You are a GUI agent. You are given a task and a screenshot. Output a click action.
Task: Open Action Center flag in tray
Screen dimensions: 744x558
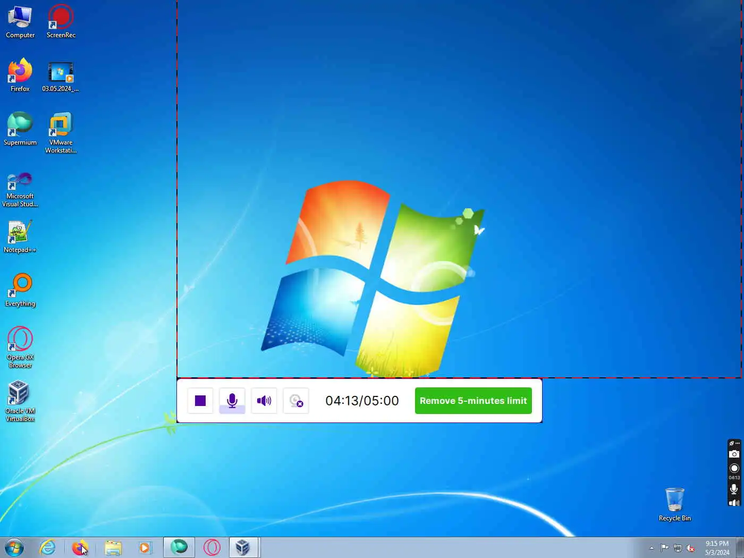pyautogui.click(x=664, y=548)
